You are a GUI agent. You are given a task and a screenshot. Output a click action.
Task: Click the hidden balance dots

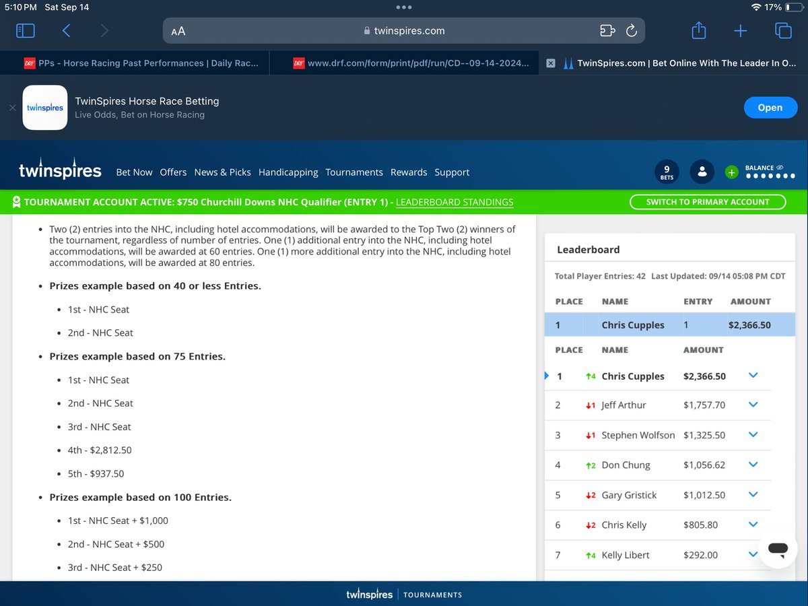772,176
